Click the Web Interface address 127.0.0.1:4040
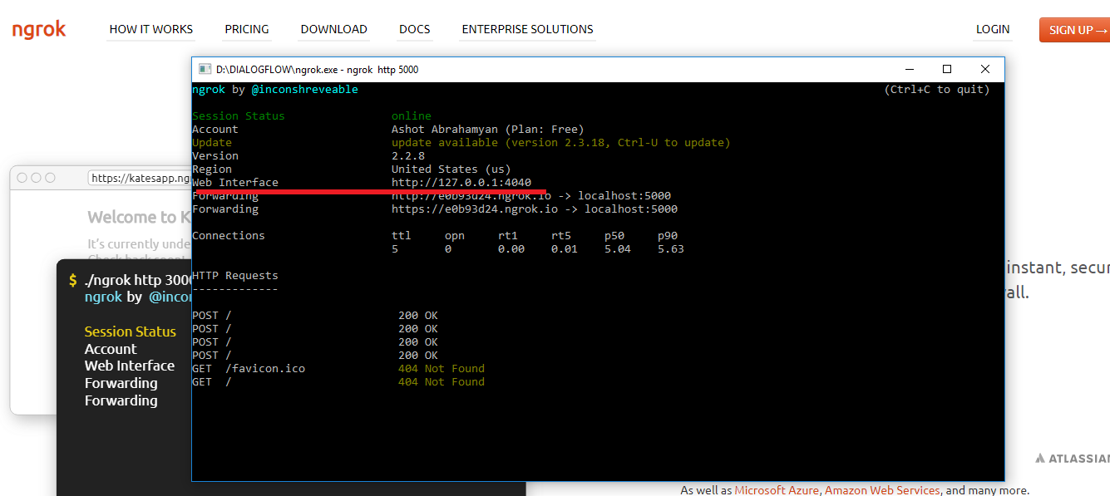The image size is (1110, 496). [461, 183]
